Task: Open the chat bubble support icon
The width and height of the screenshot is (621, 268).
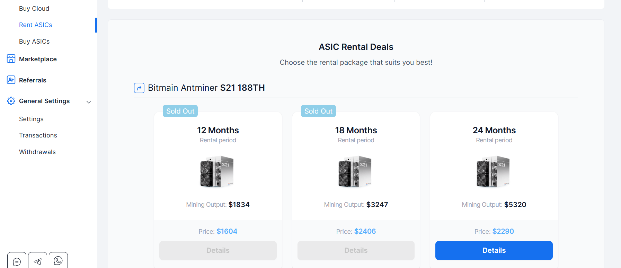Action: click(x=17, y=261)
